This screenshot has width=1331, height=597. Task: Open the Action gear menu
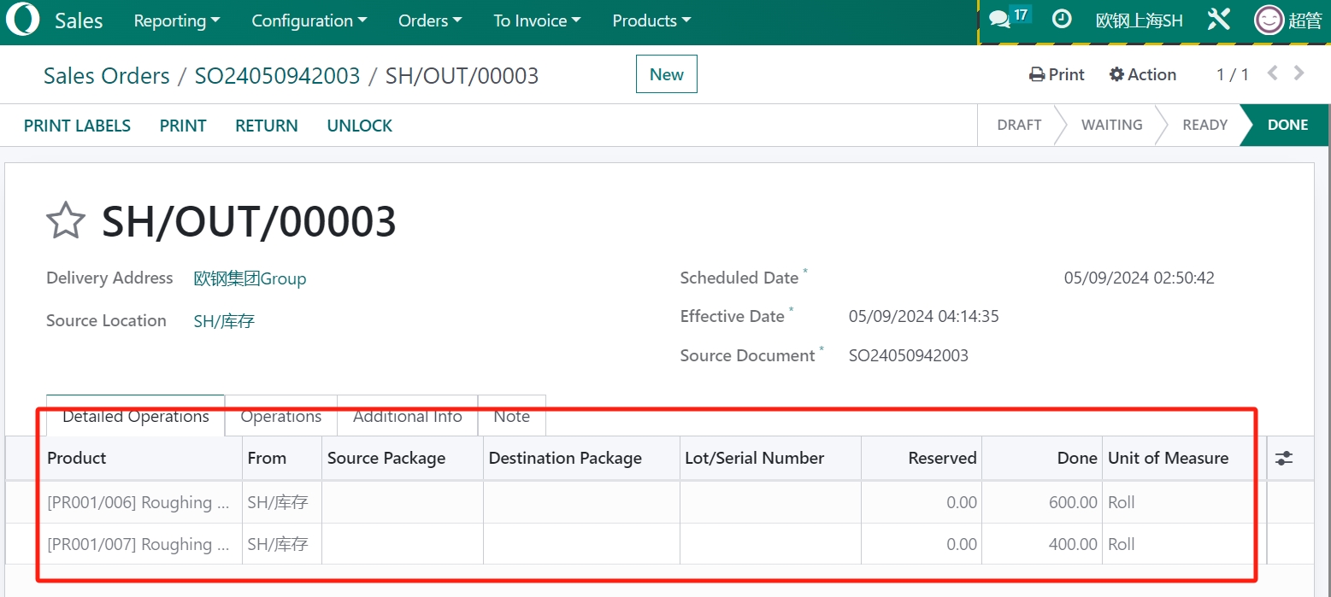(x=1142, y=75)
